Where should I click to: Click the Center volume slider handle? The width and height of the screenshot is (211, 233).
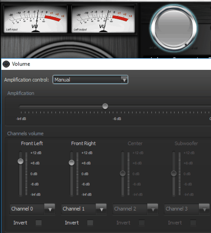[123, 173]
